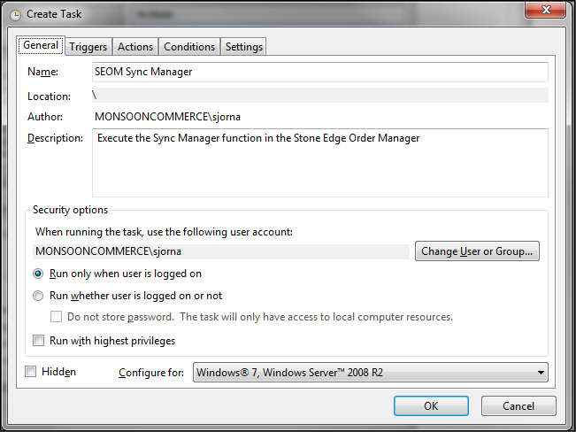Open the Triggers tab
The image size is (576, 432).
(x=88, y=47)
